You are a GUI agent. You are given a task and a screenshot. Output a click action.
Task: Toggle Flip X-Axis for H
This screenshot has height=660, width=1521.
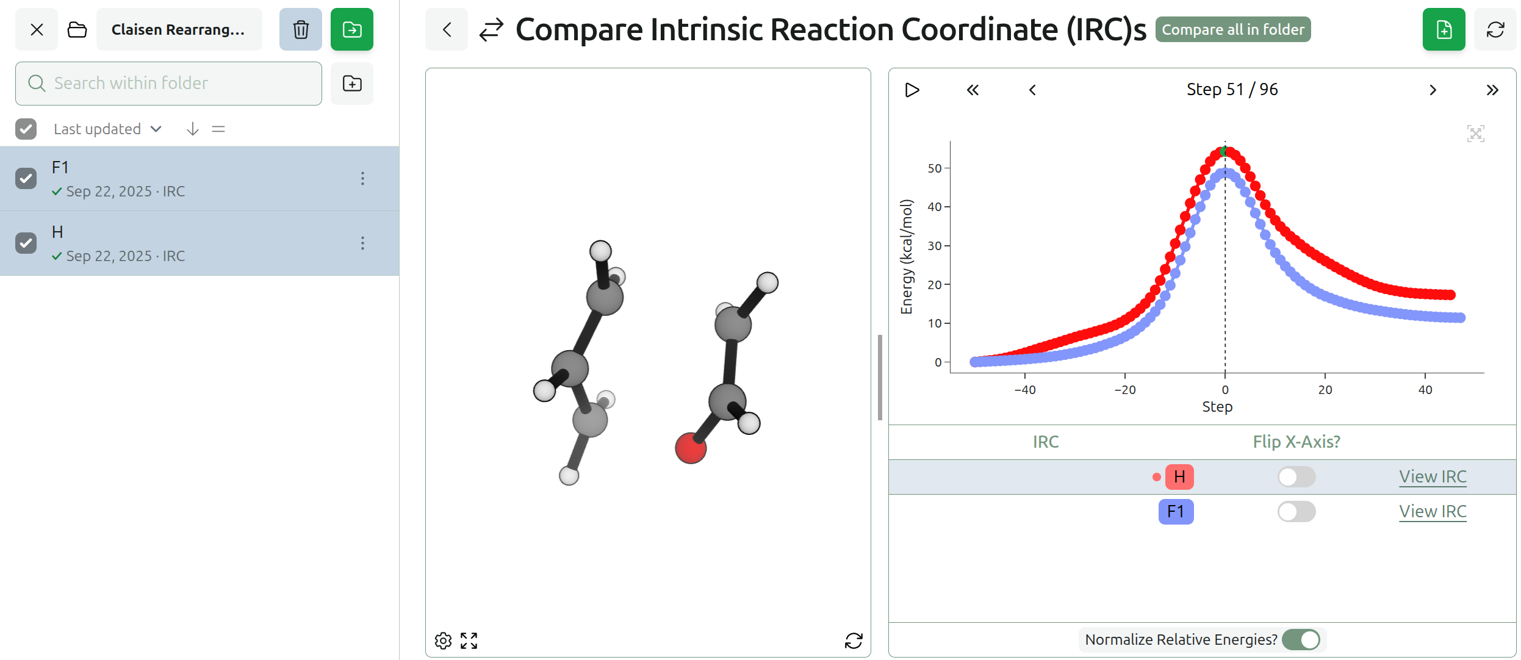pos(1296,476)
